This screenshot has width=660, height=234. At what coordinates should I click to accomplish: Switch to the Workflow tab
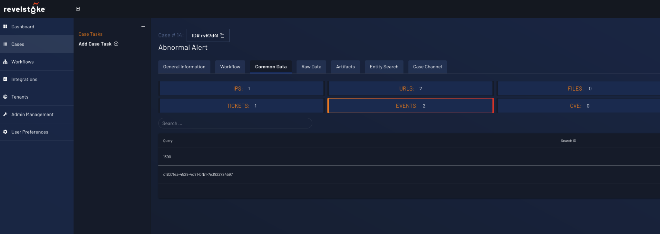(230, 67)
